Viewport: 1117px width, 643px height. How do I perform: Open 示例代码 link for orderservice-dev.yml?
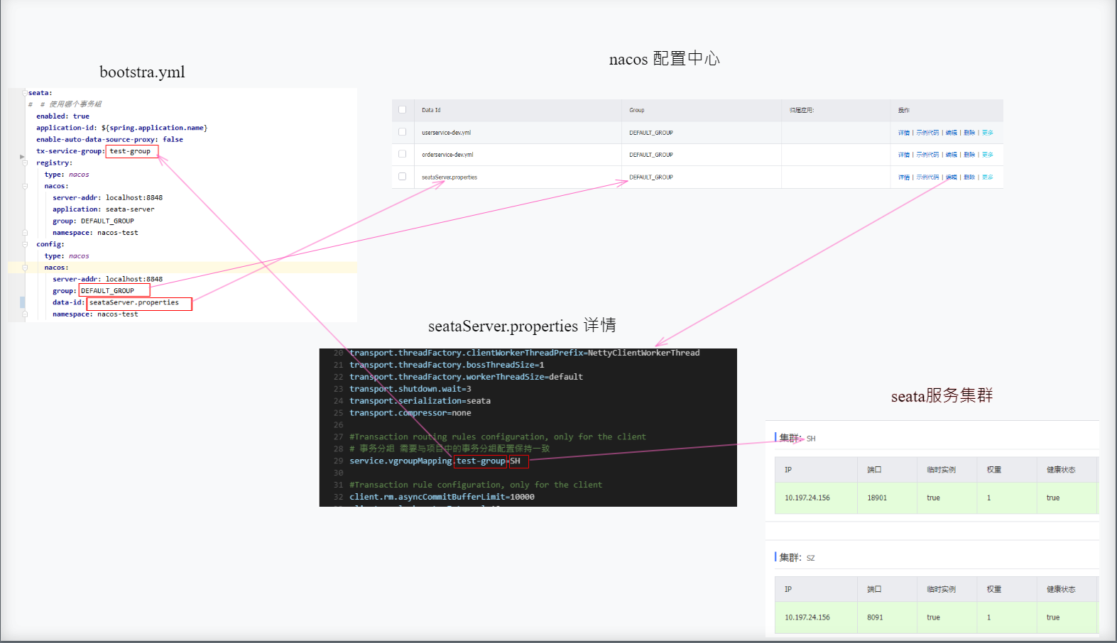click(927, 155)
